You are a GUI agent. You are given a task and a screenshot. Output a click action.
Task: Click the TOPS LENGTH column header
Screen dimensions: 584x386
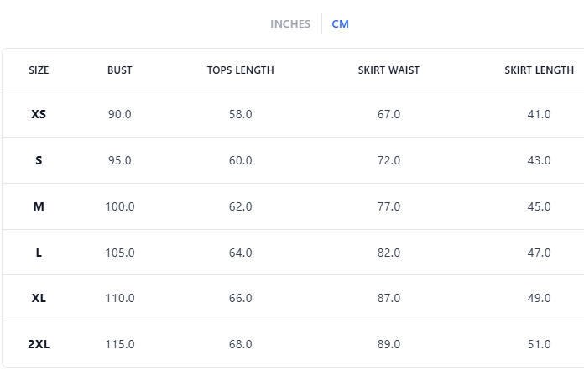tap(240, 70)
